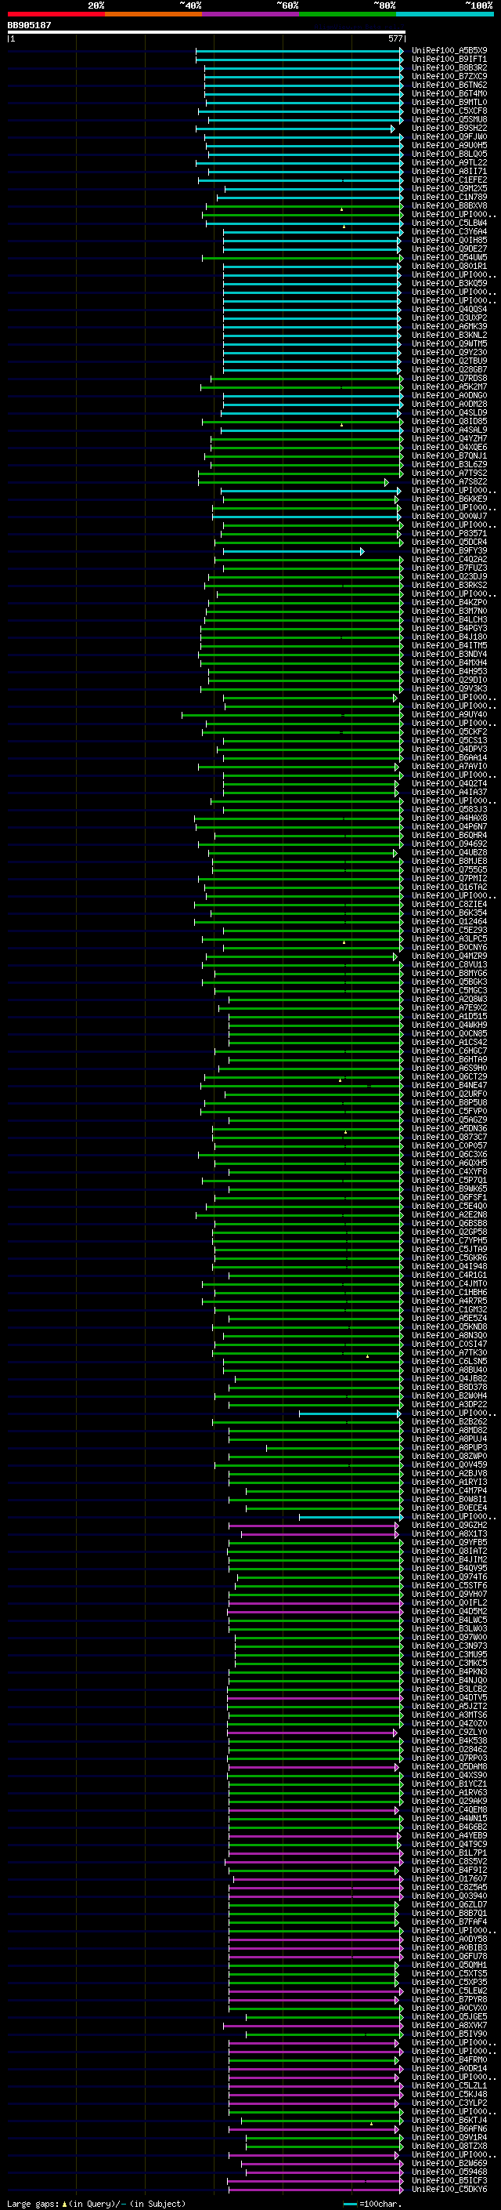The height and width of the screenshot is (2210, 501).
Task: Click the 'Large gaps' legend text
Action: [x=34, y=2203]
